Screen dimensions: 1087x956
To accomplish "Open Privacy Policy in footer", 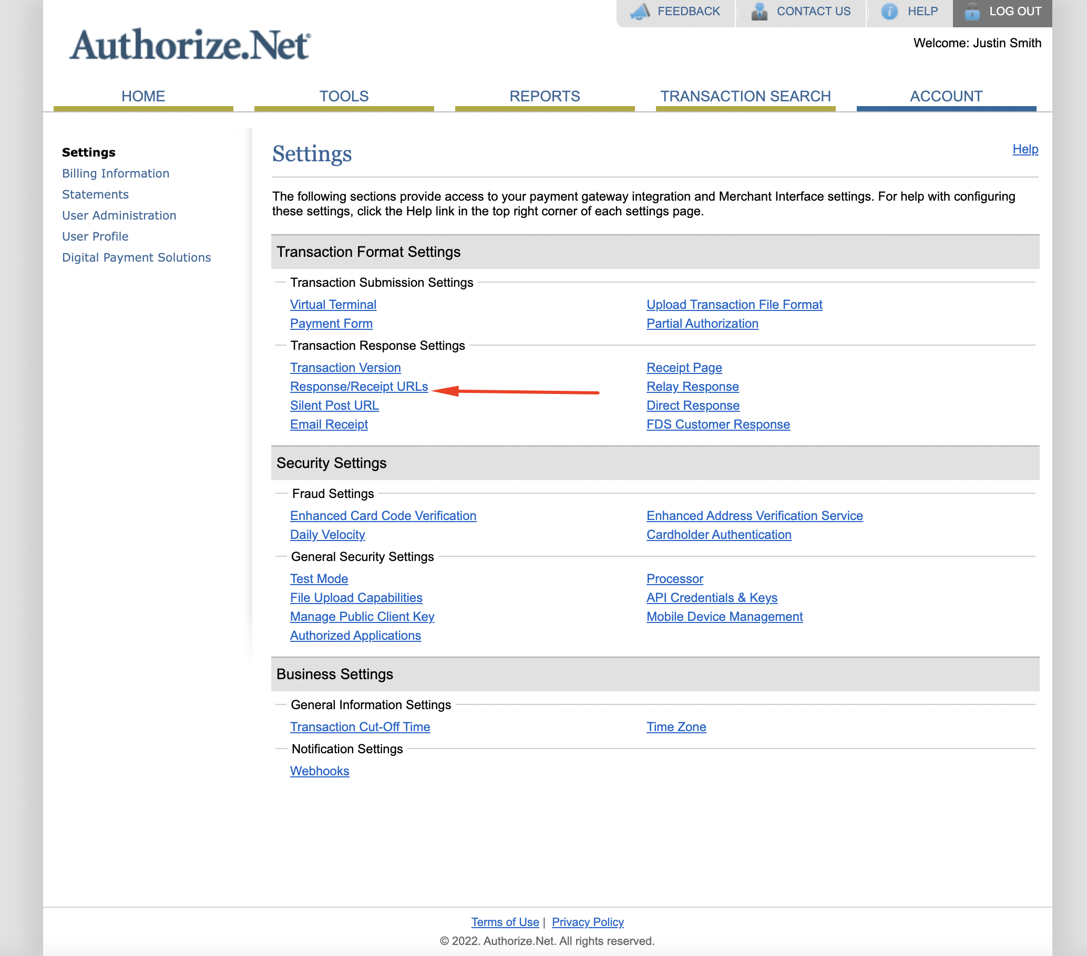I will coord(587,922).
